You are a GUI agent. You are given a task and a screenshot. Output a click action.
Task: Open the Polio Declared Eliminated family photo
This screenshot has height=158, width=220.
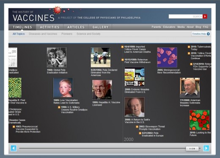101,57
